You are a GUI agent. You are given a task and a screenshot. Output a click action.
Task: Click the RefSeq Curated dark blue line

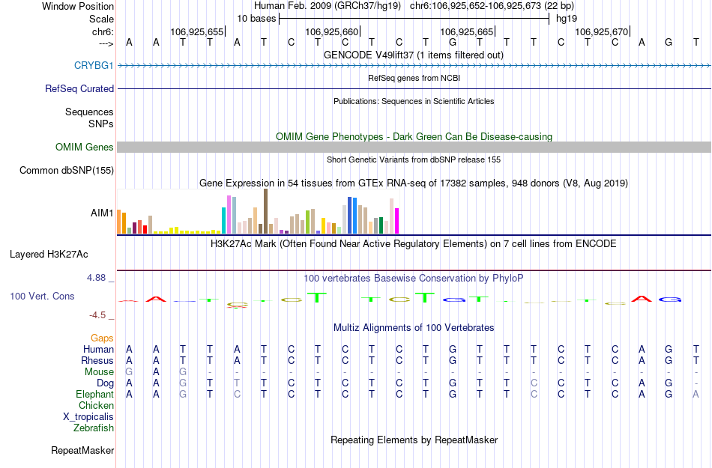click(x=414, y=88)
